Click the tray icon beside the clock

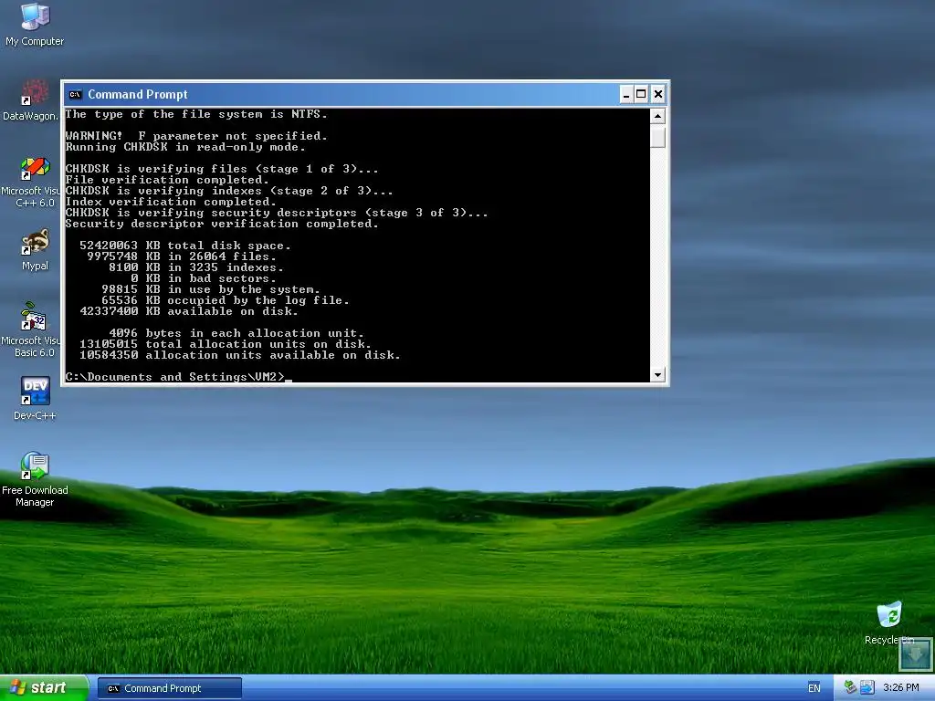coord(867,687)
